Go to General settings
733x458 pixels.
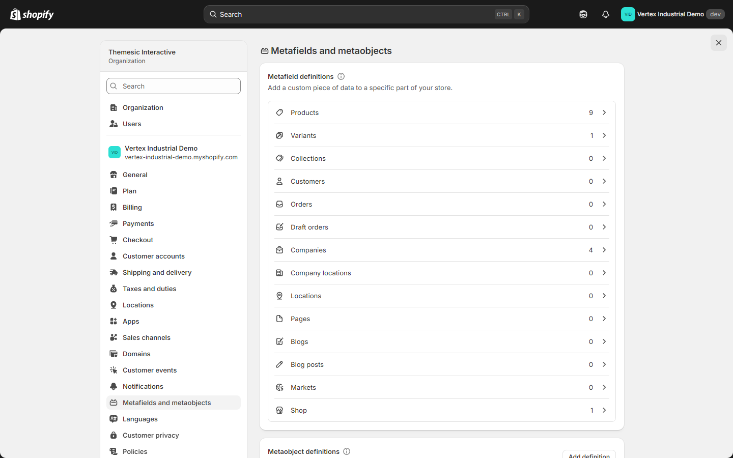[174, 175]
